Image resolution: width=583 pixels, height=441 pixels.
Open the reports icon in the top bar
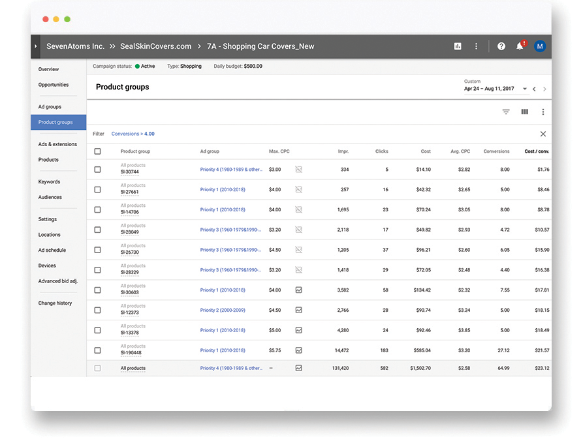click(458, 46)
